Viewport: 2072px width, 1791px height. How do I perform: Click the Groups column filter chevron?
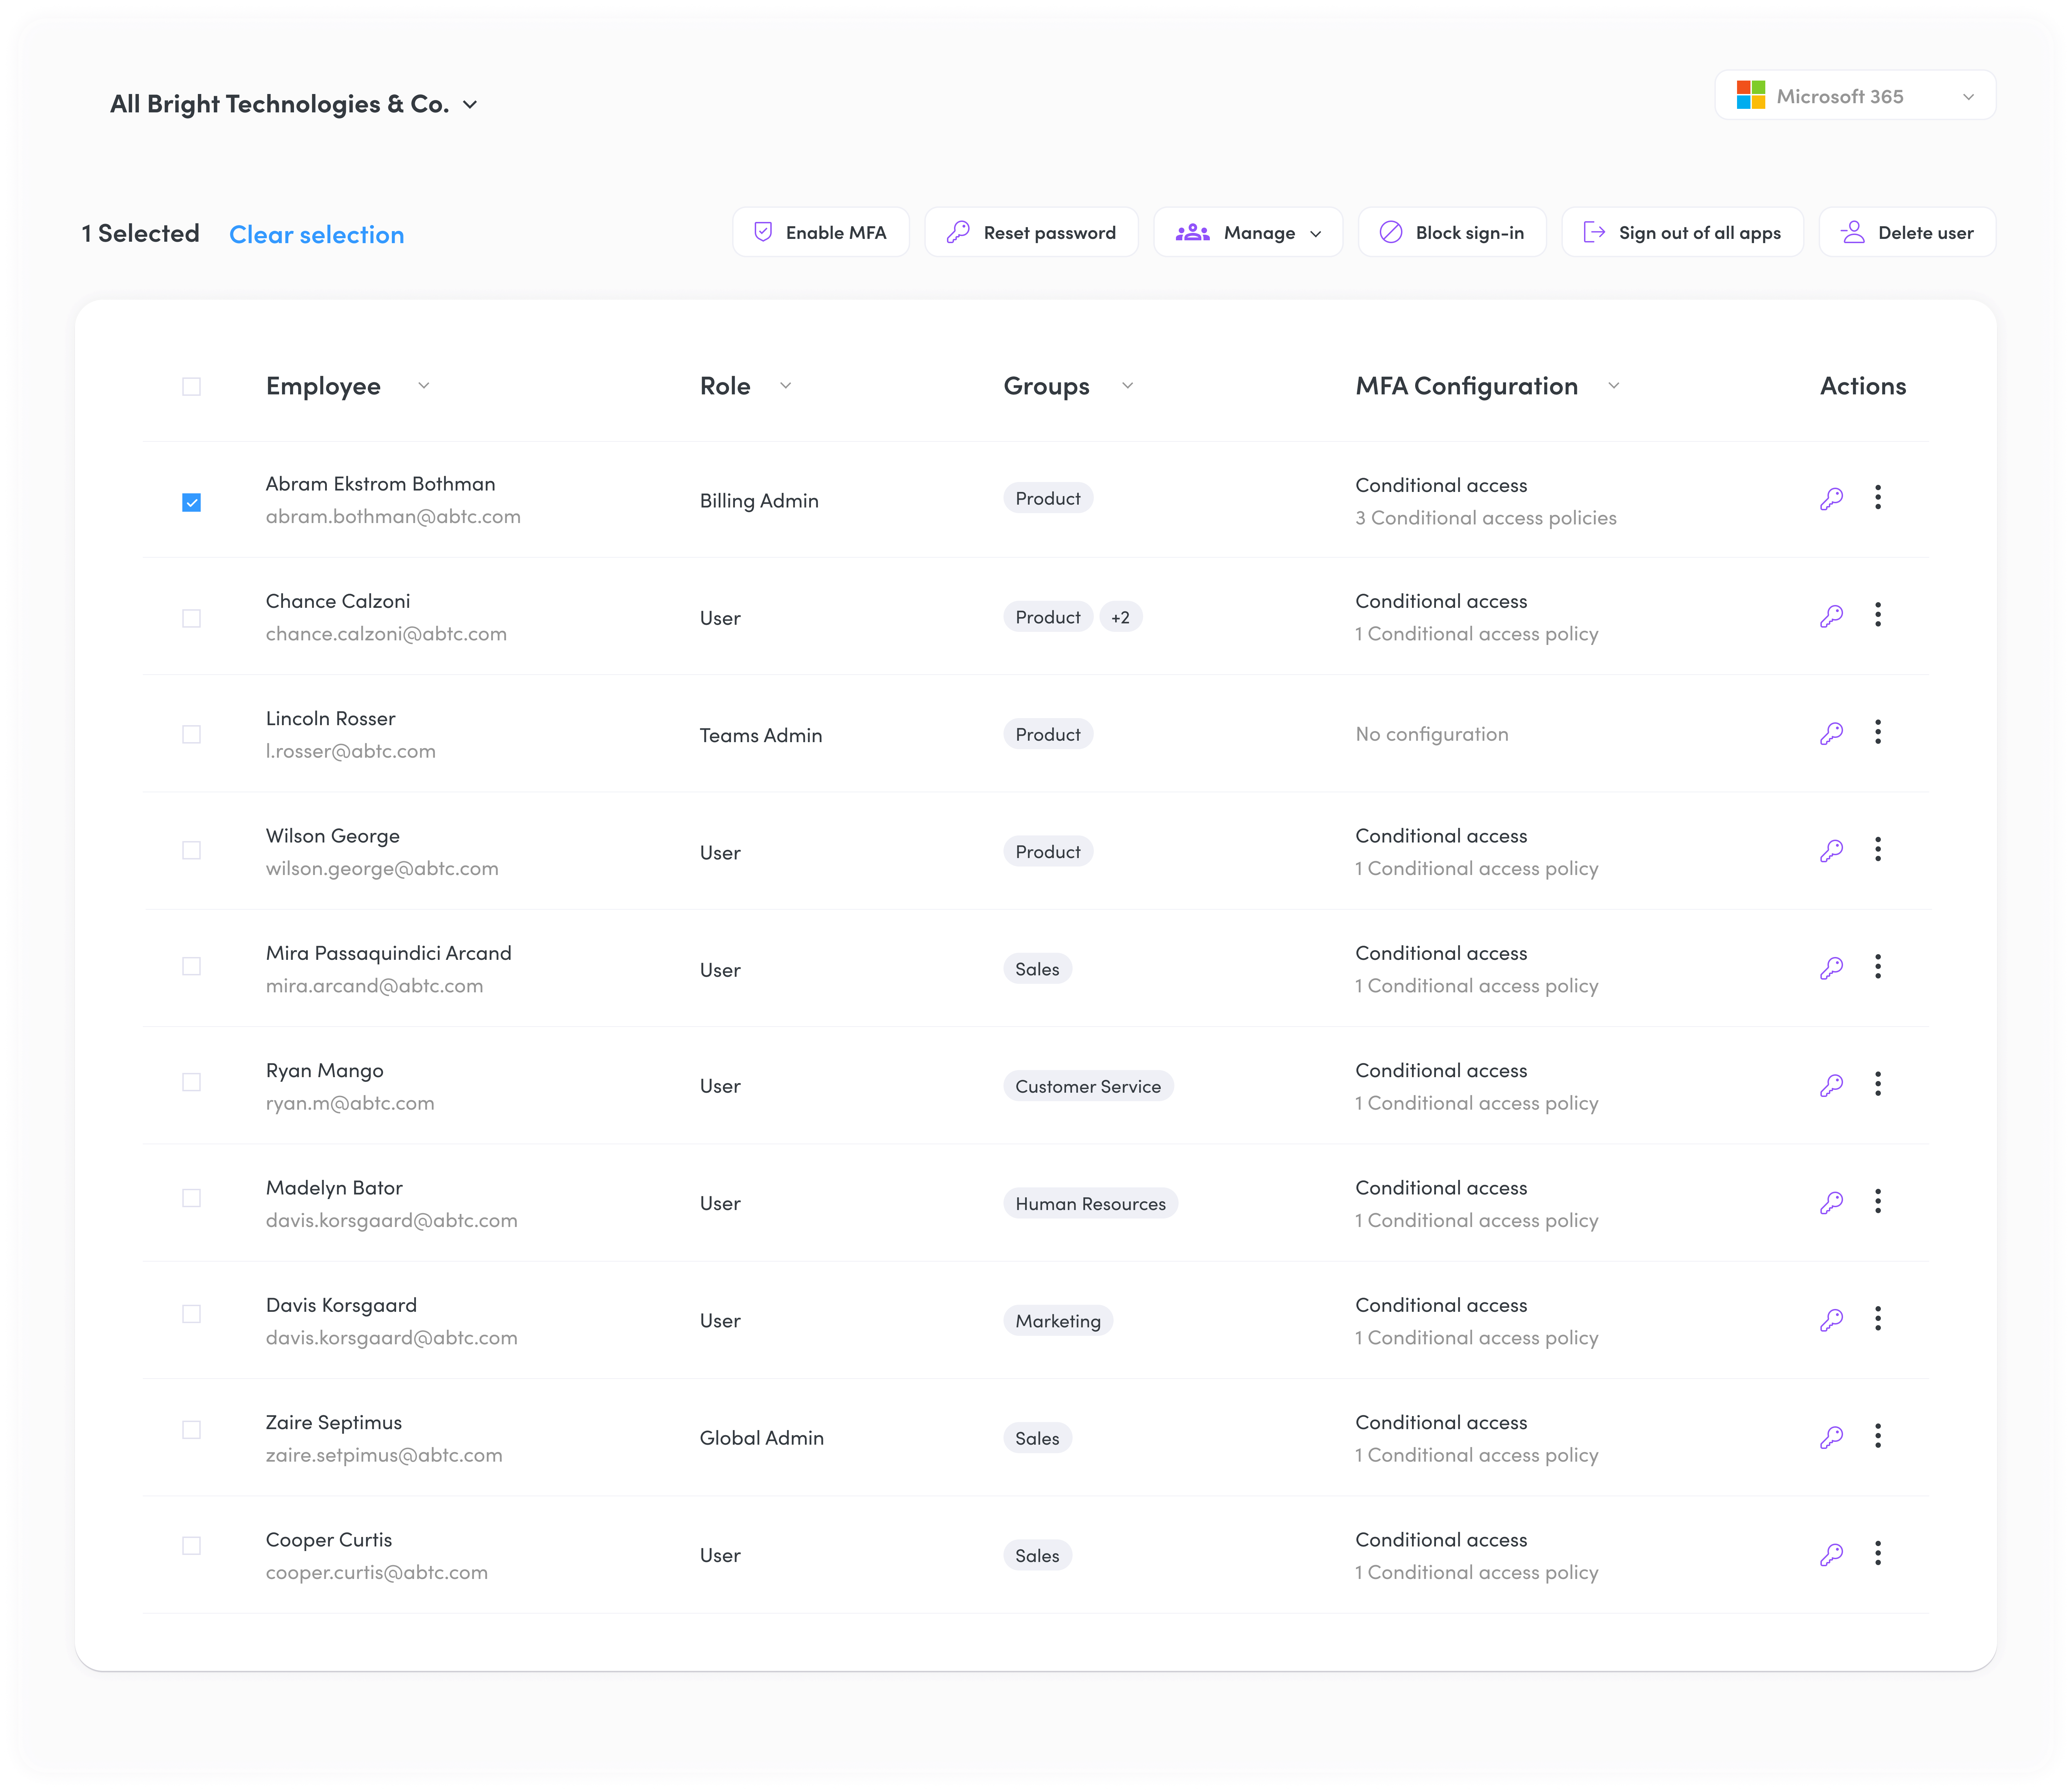coord(1128,386)
